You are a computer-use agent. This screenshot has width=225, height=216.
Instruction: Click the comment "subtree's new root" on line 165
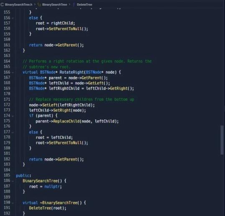(x=46, y=67)
